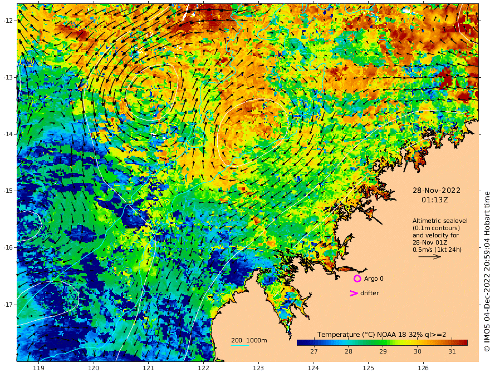The height and width of the screenshot is (378, 490).
Task: Click the '200 1000m' depth label
Action: [x=249, y=340]
